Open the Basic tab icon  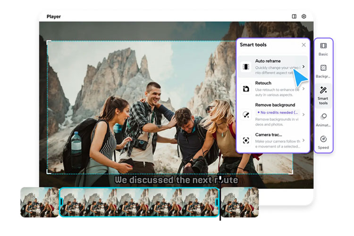(x=323, y=46)
